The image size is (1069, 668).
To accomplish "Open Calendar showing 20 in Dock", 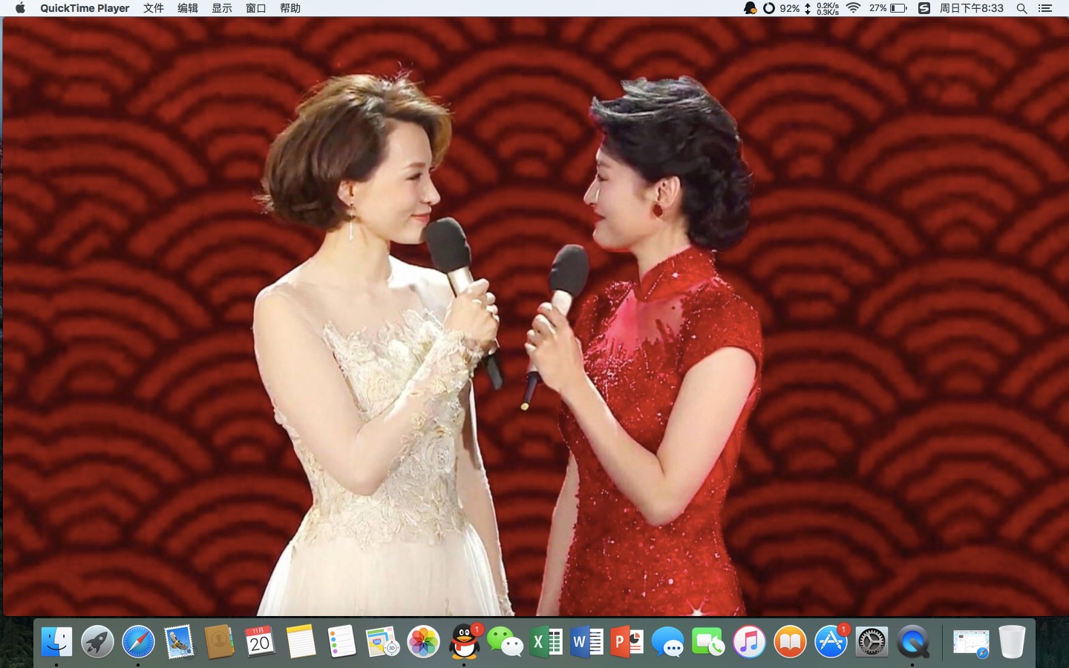I will click(x=260, y=641).
